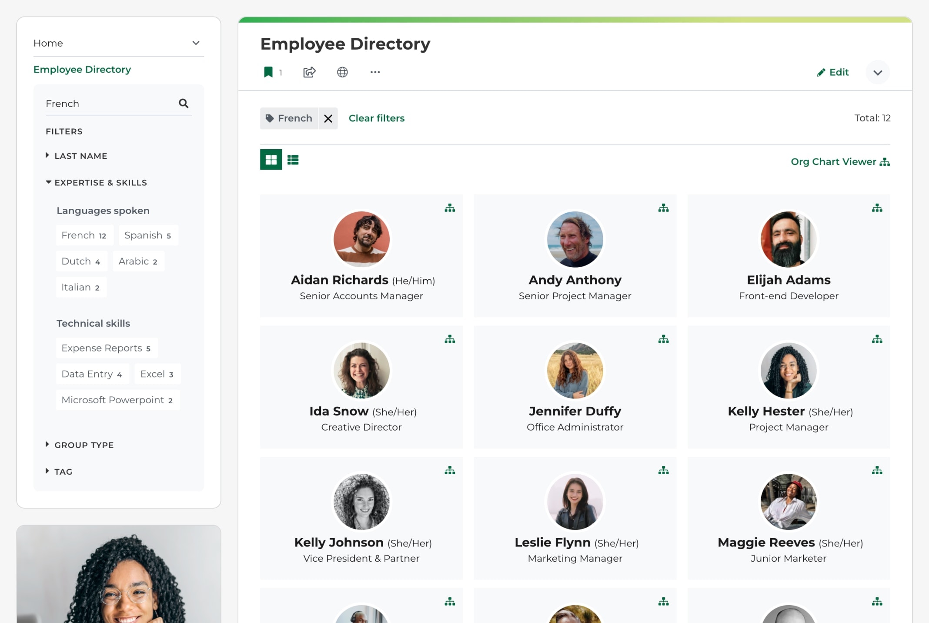The height and width of the screenshot is (623, 929).
Task: Click the 'Senior Accounts Manager' job title
Action: click(x=361, y=296)
